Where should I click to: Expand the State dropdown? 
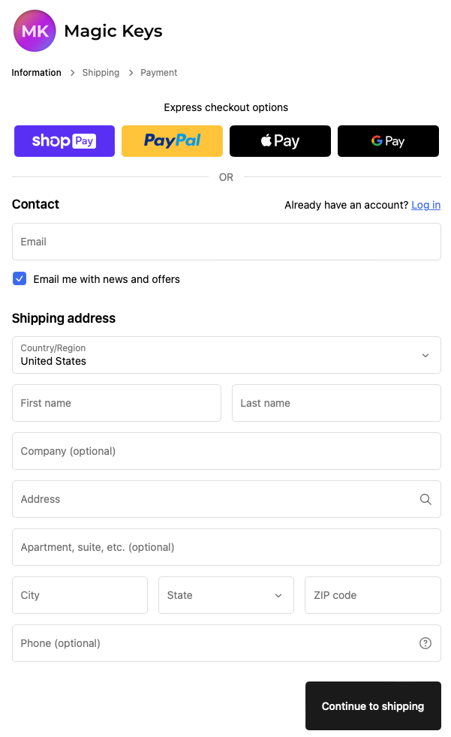point(226,595)
